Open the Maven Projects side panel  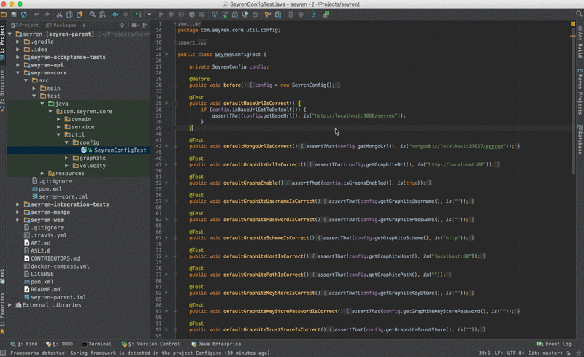(580, 91)
